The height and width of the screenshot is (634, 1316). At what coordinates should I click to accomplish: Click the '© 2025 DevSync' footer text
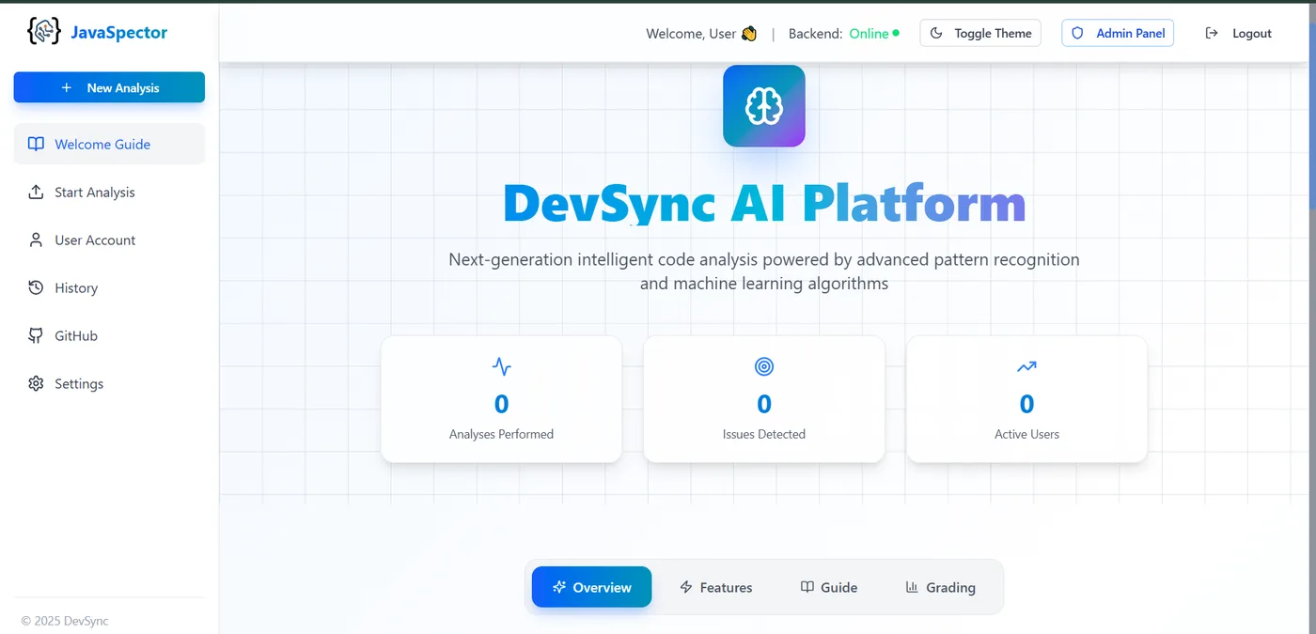(x=65, y=621)
